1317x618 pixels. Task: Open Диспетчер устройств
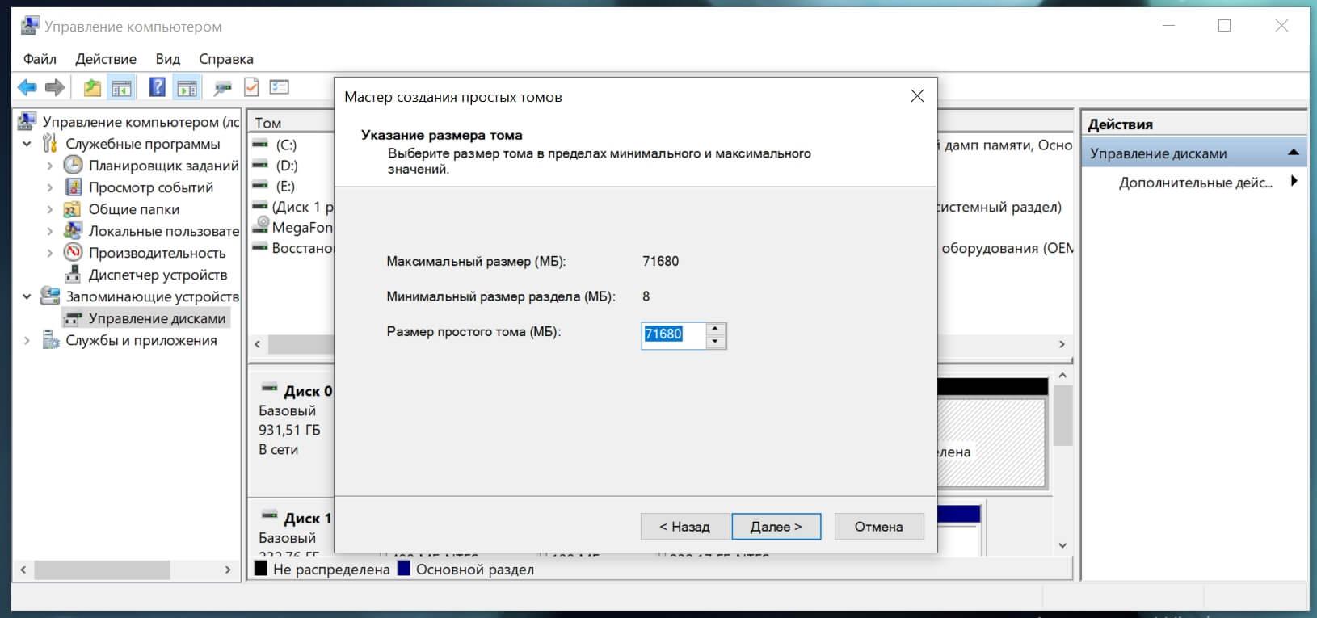pos(146,275)
